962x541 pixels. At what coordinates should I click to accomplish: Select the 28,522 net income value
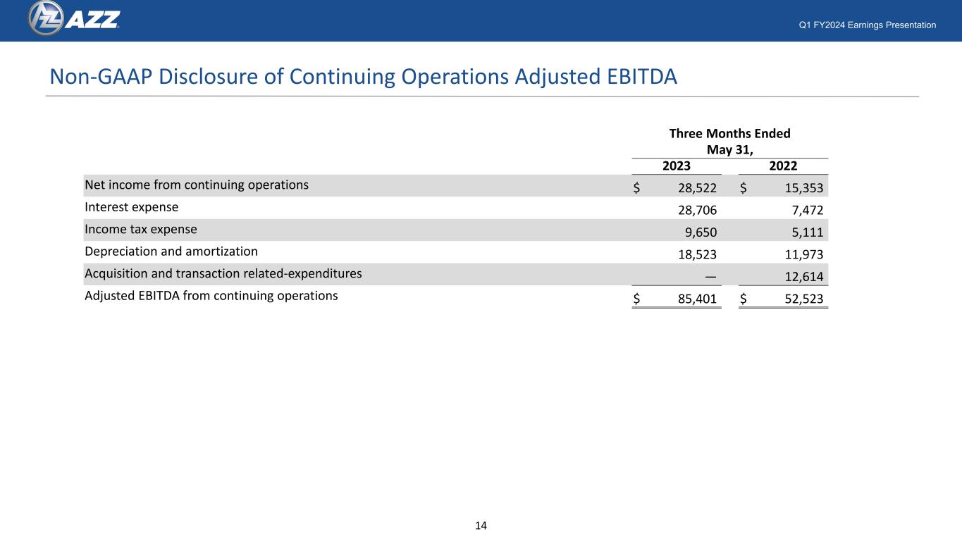pyautogui.click(x=697, y=188)
